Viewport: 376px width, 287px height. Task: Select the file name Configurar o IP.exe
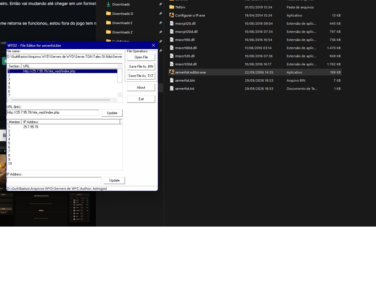point(190,15)
